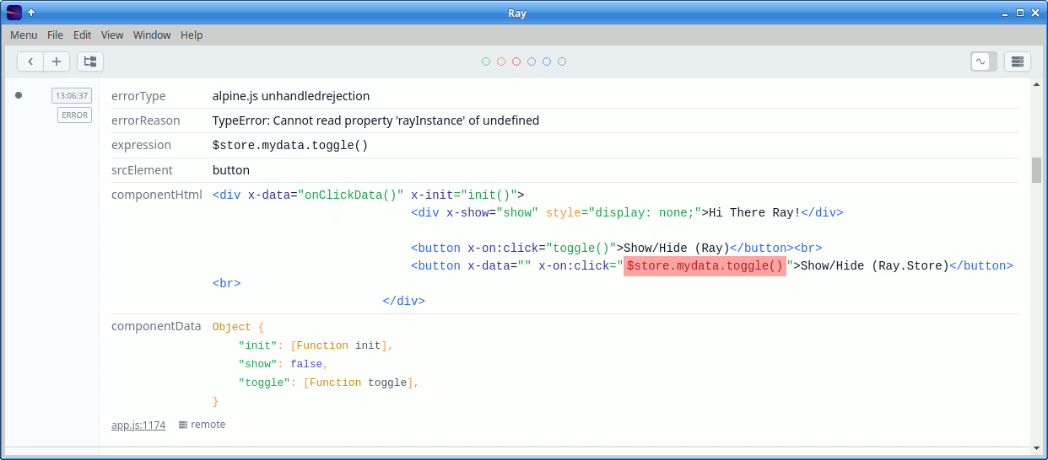Click the back arrow toolbar button

[x=30, y=62]
